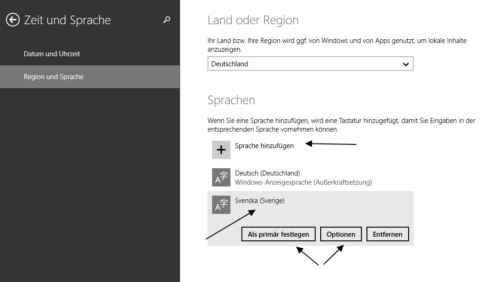Viewport: 492px width, 282px height.
Task: Open the Deutschland country combo box
Action: click(x=310, y=64)
